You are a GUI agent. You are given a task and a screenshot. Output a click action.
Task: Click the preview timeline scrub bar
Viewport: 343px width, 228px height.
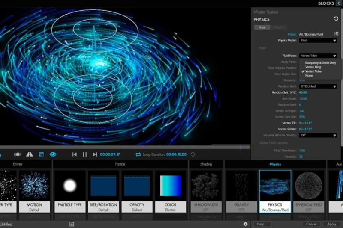[x=125, y=147]
